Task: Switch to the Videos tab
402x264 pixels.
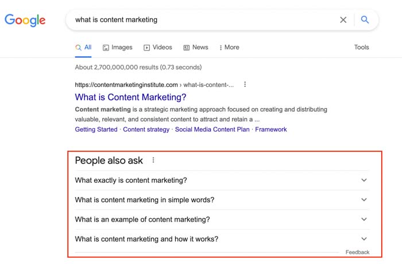Action: (x=158, y=48)
